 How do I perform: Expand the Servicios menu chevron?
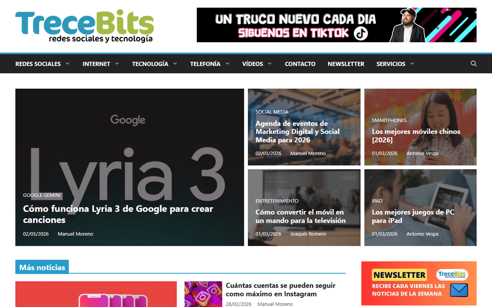click(412, 64)
